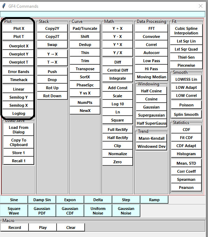Screen dimensions: 208x237
Task: Zero the curve data
Action: [118, 162]
